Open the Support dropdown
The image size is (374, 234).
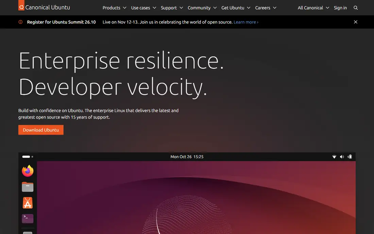pos(172,8)
